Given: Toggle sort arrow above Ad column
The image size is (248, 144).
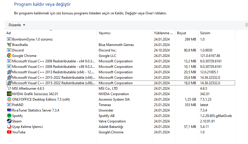Looking at the screenshot, I should pos(51,30).
